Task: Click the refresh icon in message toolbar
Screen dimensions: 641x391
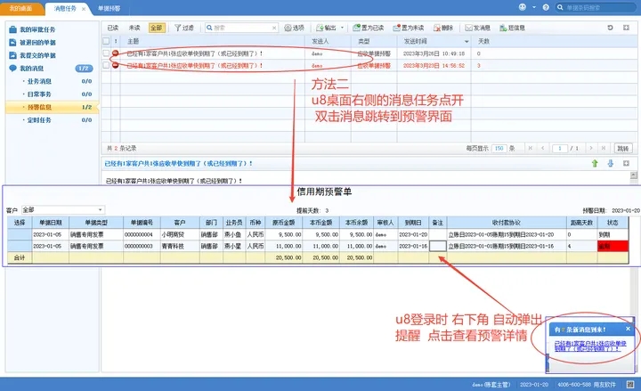Action: click(610, 28)
